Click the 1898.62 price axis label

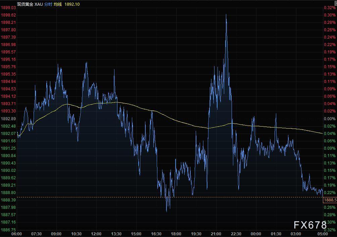8,15
